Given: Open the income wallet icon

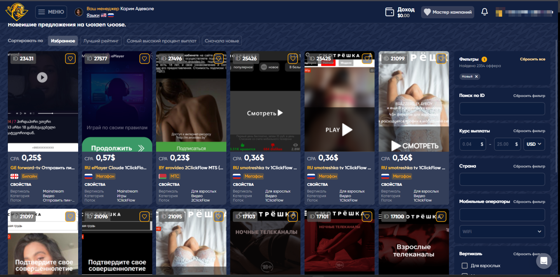Looking at the screenshot, I should 390,12.
